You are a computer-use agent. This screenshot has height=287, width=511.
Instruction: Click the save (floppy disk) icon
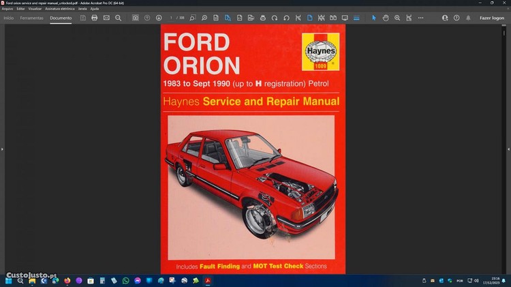82,18
